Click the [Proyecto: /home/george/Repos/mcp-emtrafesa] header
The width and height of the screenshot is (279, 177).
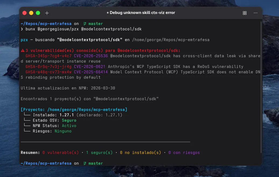[74, 110]
